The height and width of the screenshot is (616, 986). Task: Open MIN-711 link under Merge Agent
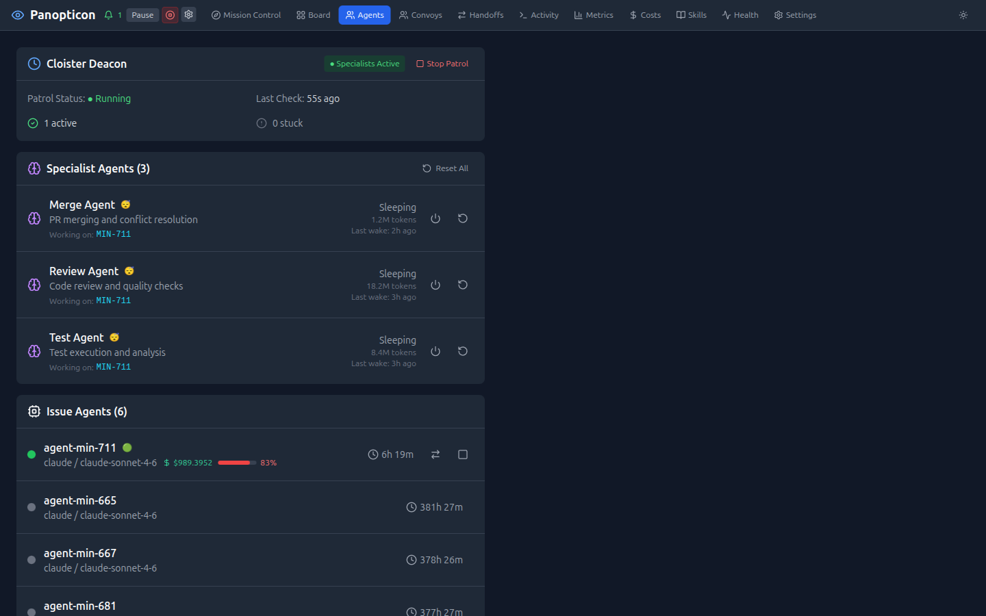pos(114,234)
